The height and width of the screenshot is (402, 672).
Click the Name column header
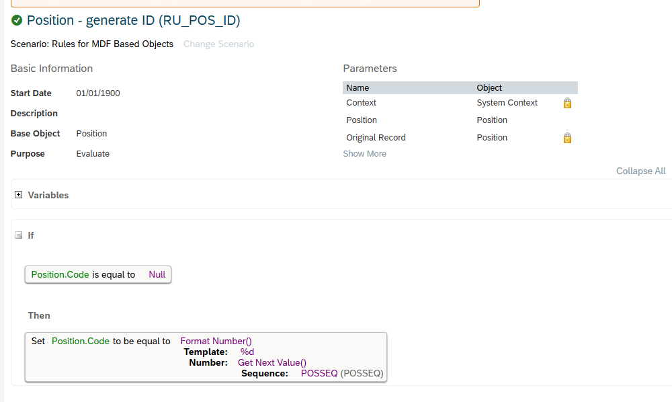[358, 87]
